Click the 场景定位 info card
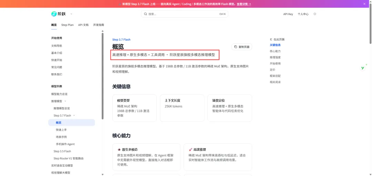The height and width of the screenshot is (176, 372). [230, 108]
